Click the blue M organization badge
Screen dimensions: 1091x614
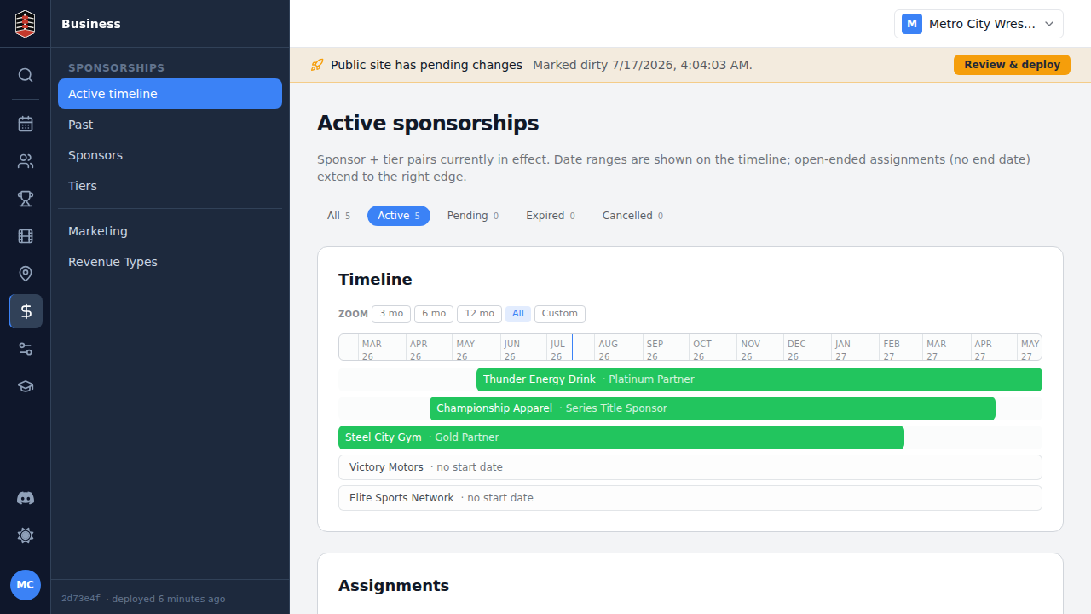tap(912, 24)
